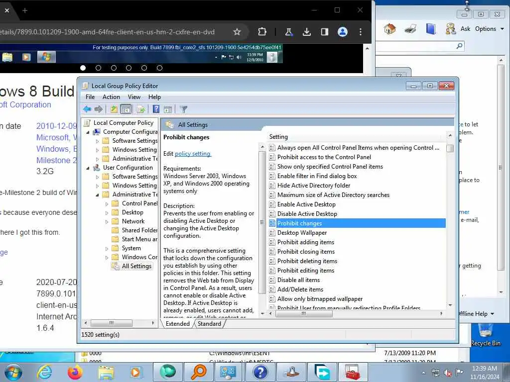The image size is (510, 382).
Task: Select Hide Active Directory folder setting
Action: click(x=314, y=186)
